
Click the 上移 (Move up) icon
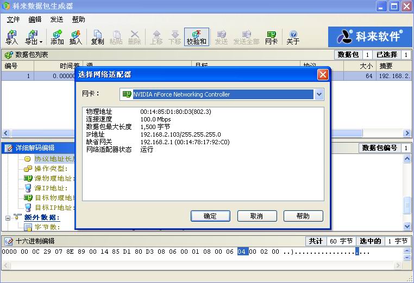(x=156, y=37)
